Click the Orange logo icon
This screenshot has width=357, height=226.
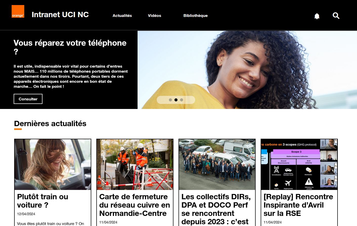[18, 11]
